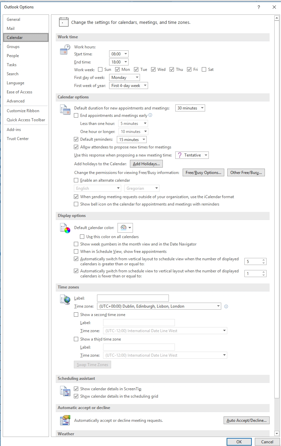Toggle the Default reminders checkbox

tap(76, 139)
